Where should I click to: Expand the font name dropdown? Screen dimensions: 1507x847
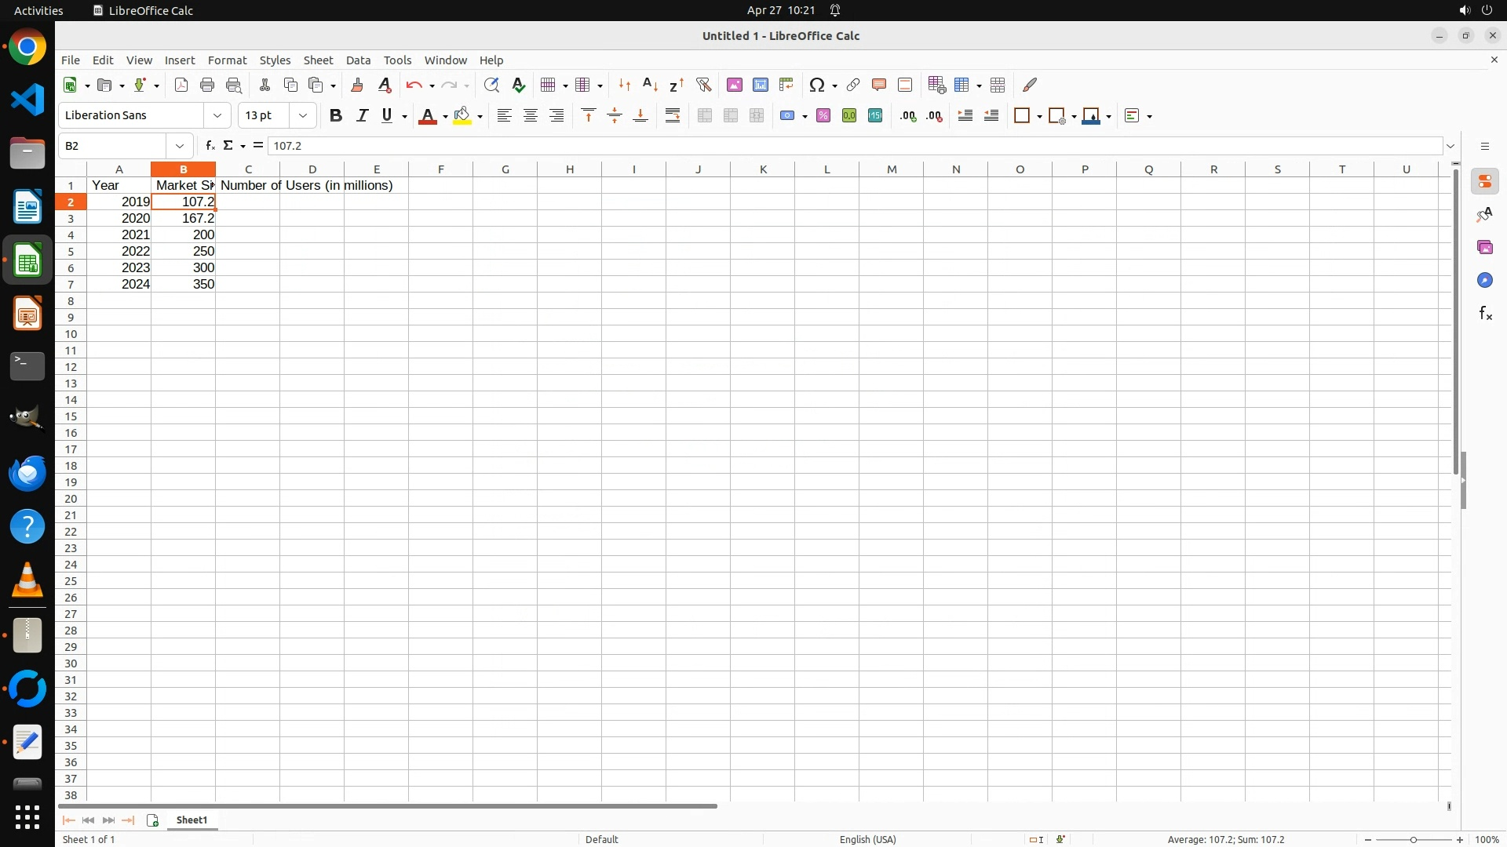(x=217, y=116)
